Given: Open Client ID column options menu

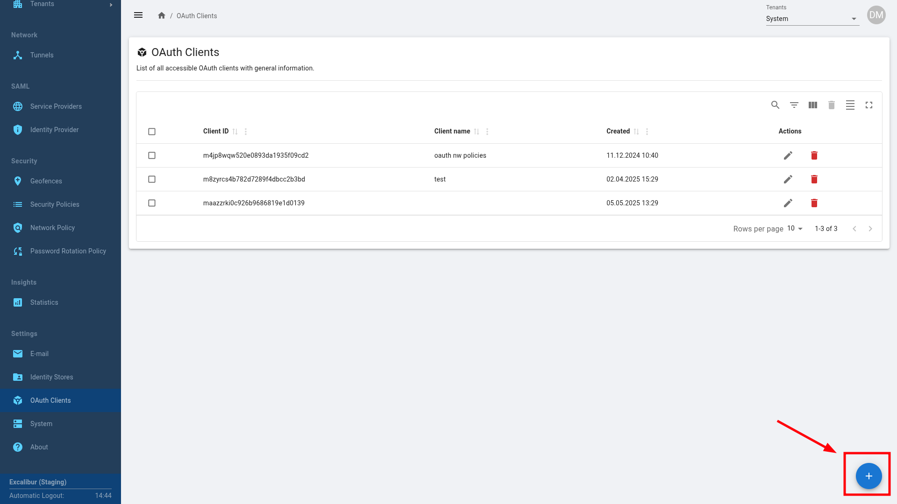Looking at the screenshot, I should [246, 132].
